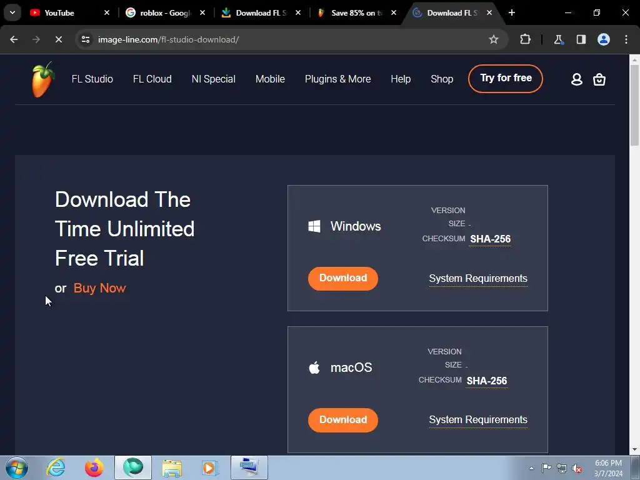Open a new browser tab

pos(511,12)
